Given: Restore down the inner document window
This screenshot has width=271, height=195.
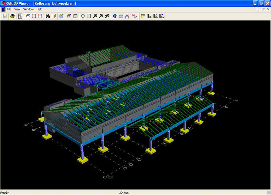Looking at the screenshot, I should pyautogui.click(x=263, y=9).
